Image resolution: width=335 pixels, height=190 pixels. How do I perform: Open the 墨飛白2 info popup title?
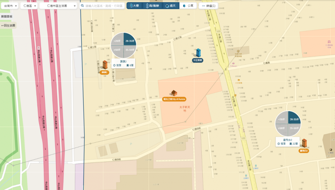coord(288,140)
